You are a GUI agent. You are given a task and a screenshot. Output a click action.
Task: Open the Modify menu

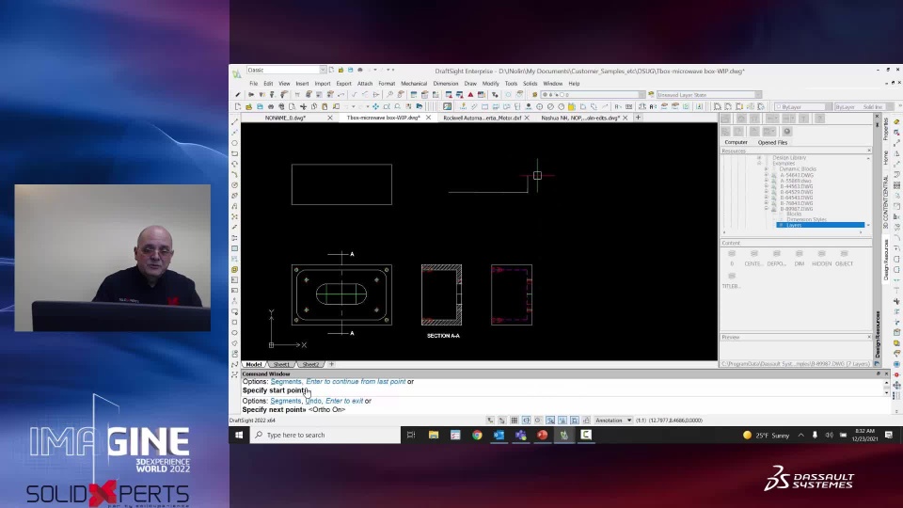point(490,84)
